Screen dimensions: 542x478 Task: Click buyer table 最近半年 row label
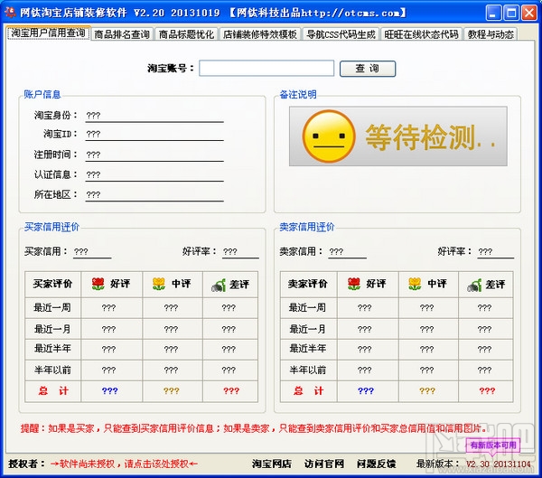coord(52,349)
